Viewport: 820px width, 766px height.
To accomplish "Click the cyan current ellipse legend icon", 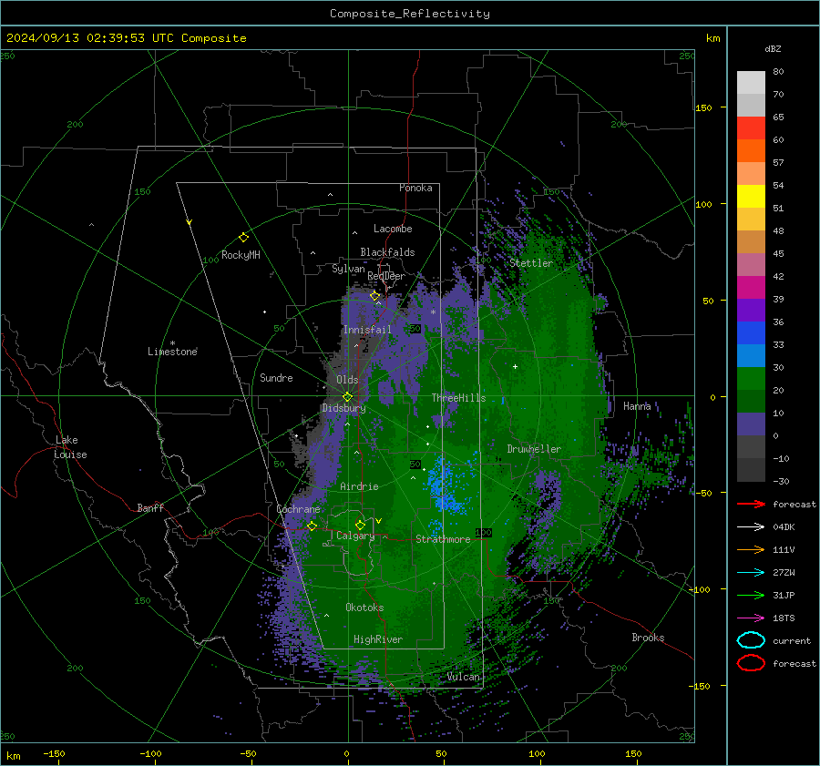I will click(x=751, y=640).
